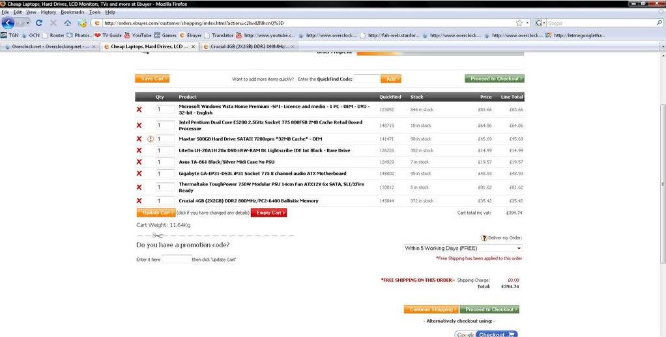Click the promotion code input field
This screenshot has width=666, height=337.
click(x=176, y=259)
